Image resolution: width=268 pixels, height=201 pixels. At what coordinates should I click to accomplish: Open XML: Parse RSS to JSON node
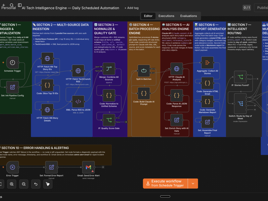click(x=78, y=102)
